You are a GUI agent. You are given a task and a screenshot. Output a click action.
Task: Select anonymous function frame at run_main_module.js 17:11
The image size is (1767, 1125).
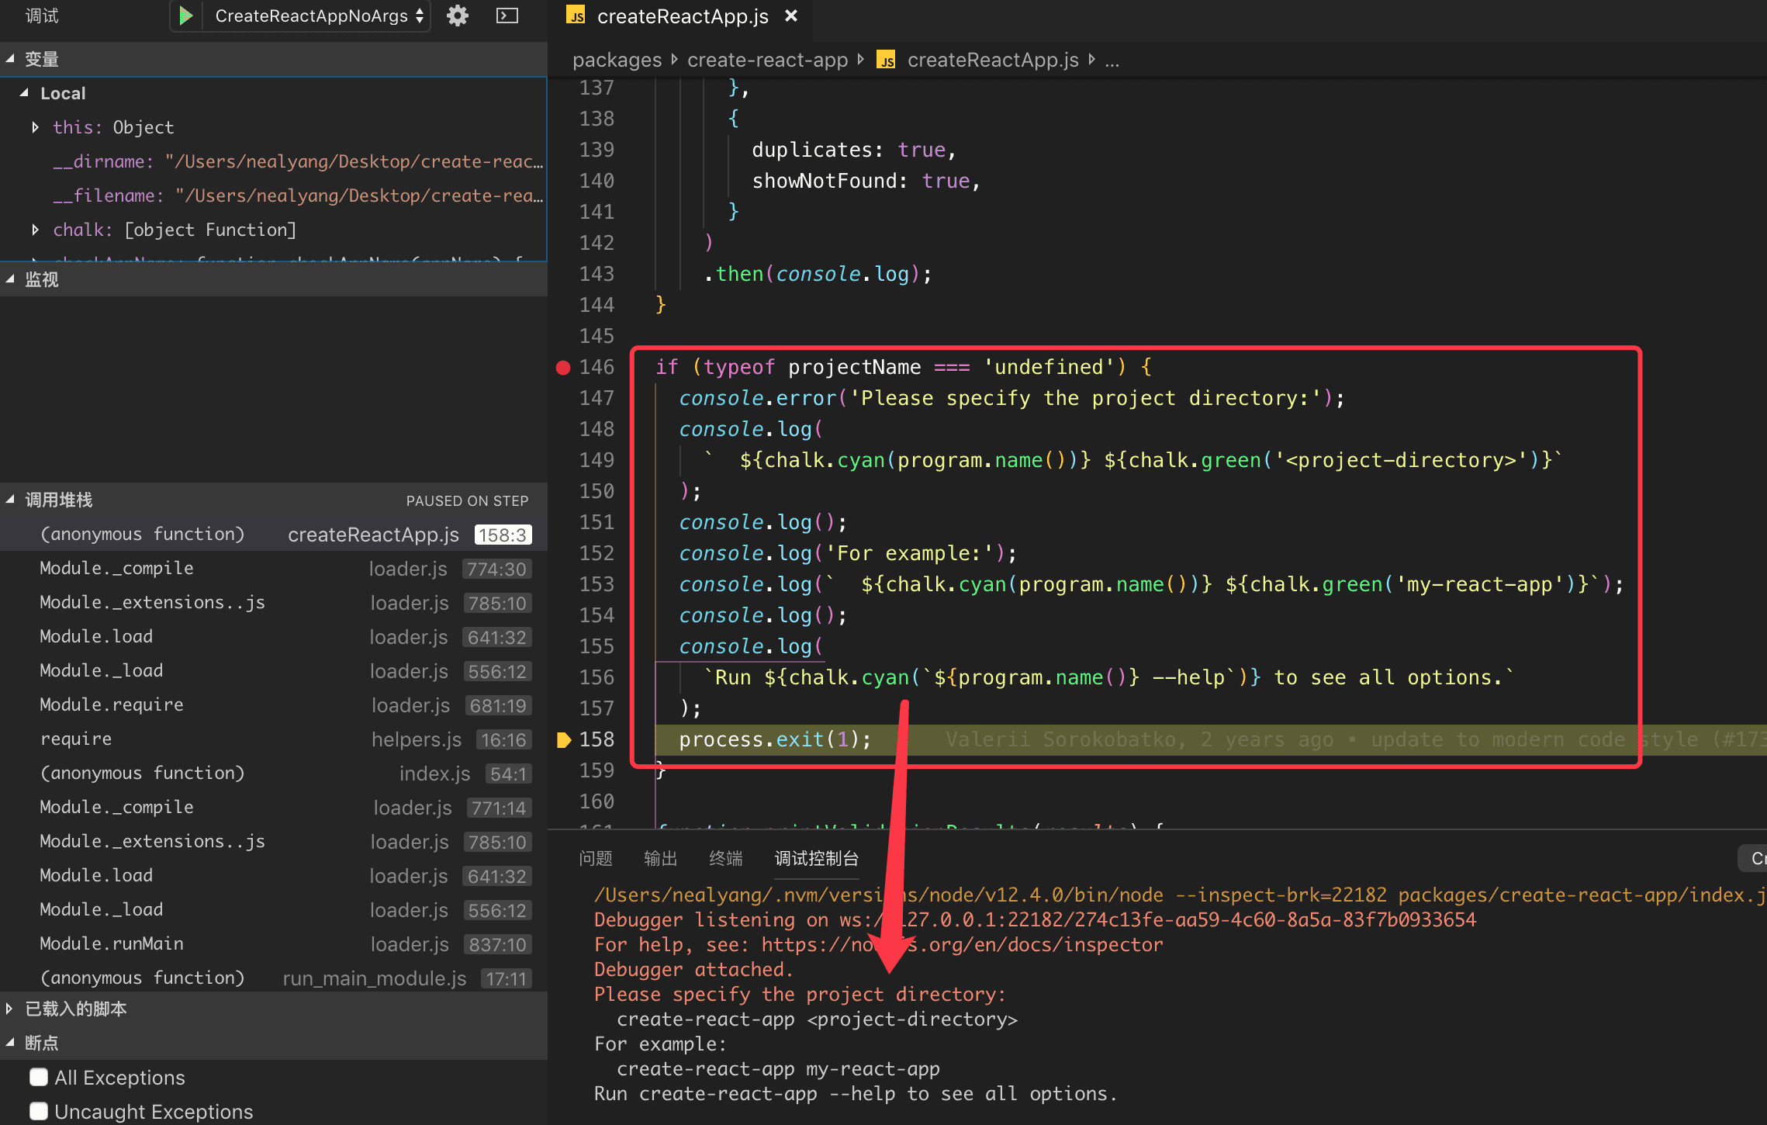pos(274,978)
